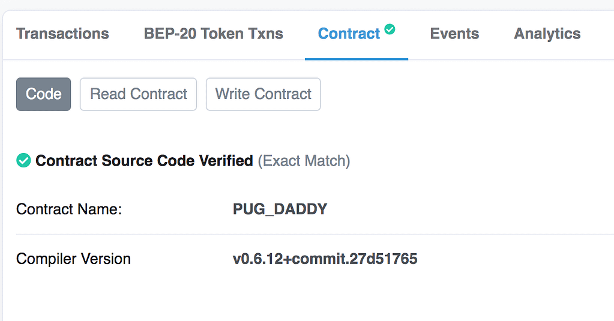Click the (Exact Match) text
Image resolution: width=614 pixels, height=321 pixels.
pos(304,161)
